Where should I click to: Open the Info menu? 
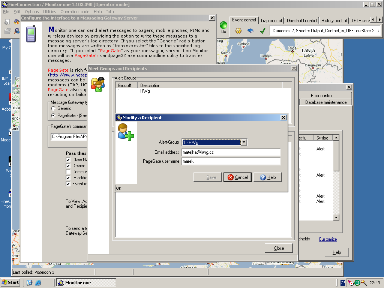(110, 12)
